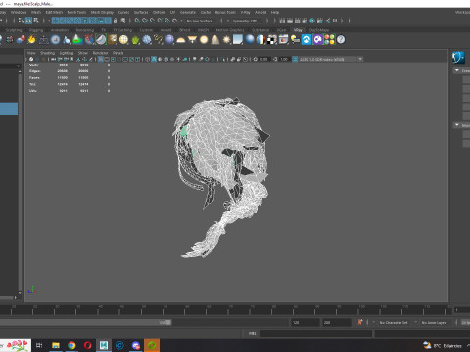Click the cone light shelf icon
Image resolution: width=470 pixels, height=352 pixels.
215,40
